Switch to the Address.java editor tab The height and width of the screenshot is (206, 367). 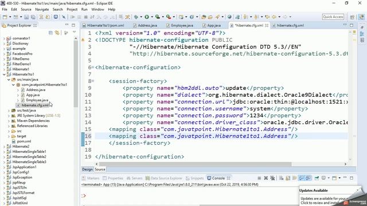pos(145,25)
